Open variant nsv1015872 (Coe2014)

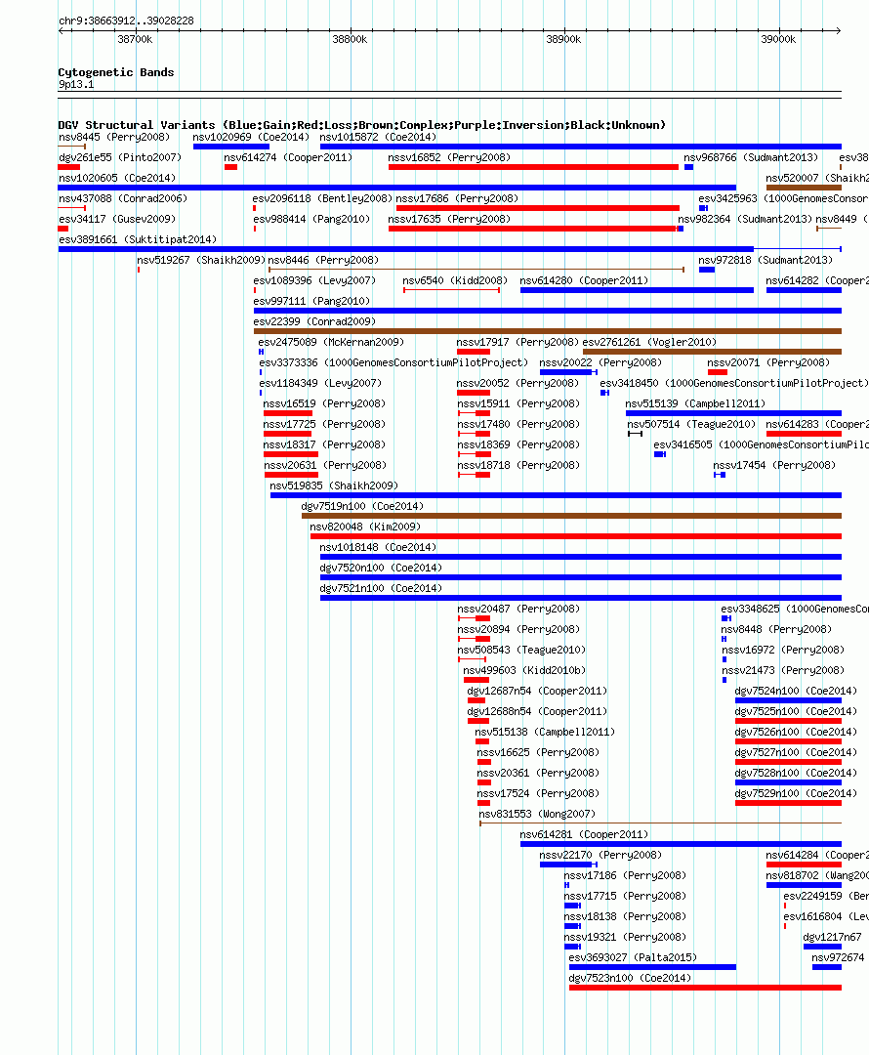pos(378,138)
